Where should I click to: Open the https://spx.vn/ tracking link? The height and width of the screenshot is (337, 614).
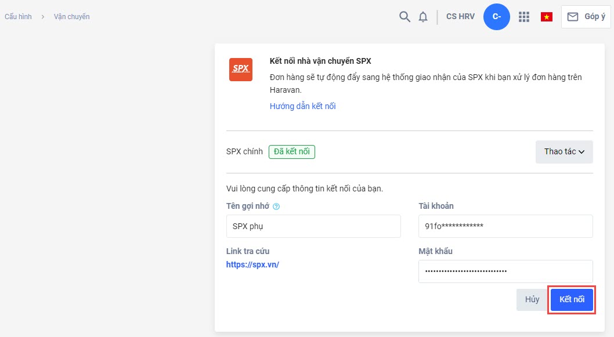click(252, 264)
